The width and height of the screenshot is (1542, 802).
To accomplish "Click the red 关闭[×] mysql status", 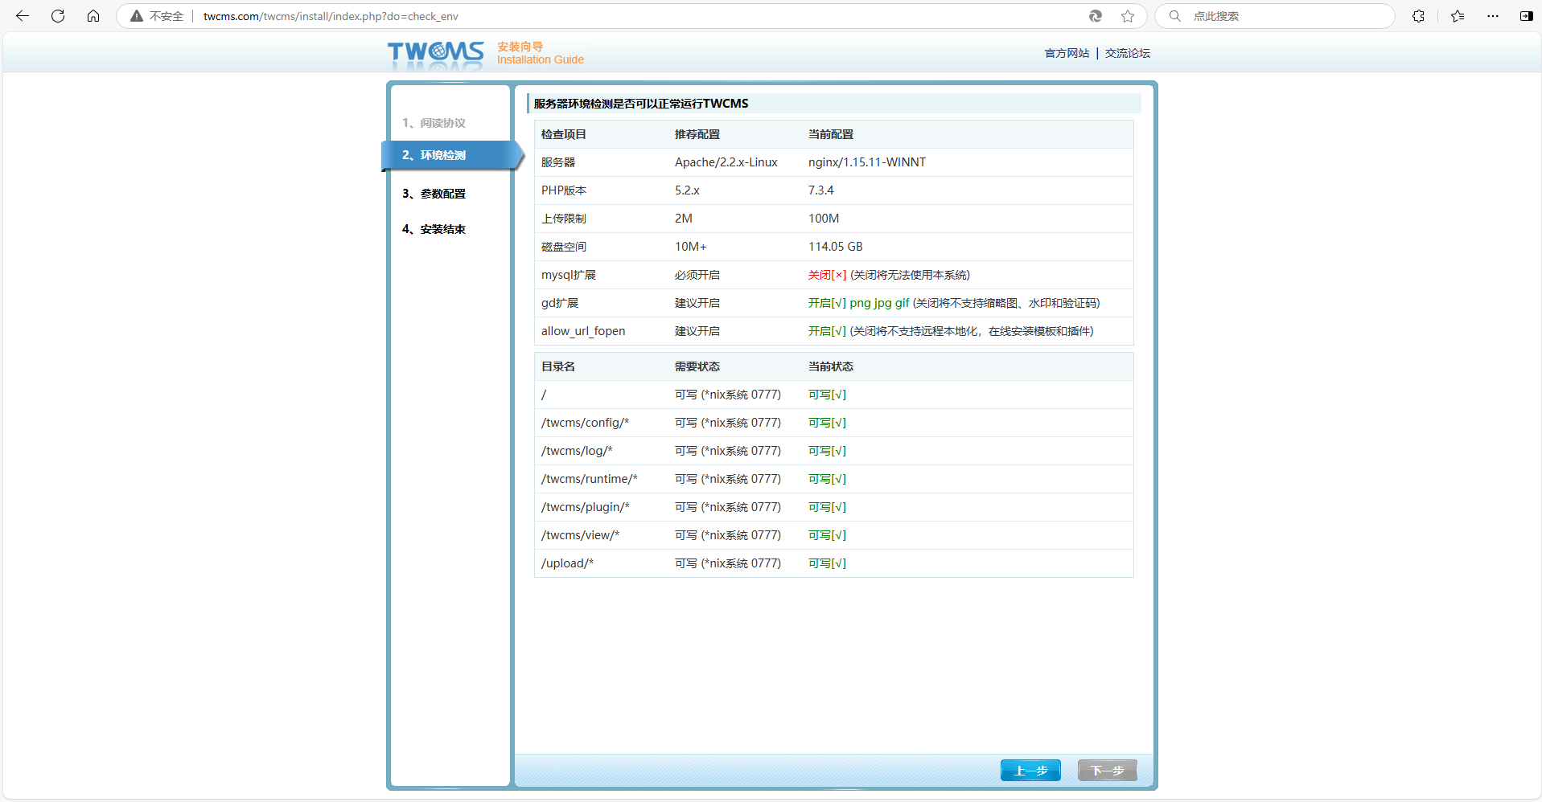I will pos(828,275).
